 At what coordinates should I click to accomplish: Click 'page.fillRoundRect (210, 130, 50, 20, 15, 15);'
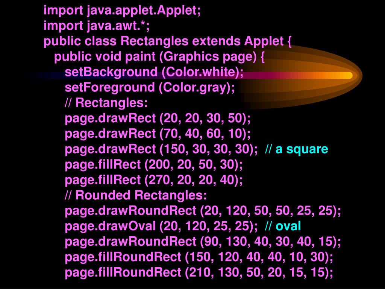tap(199, 272)
